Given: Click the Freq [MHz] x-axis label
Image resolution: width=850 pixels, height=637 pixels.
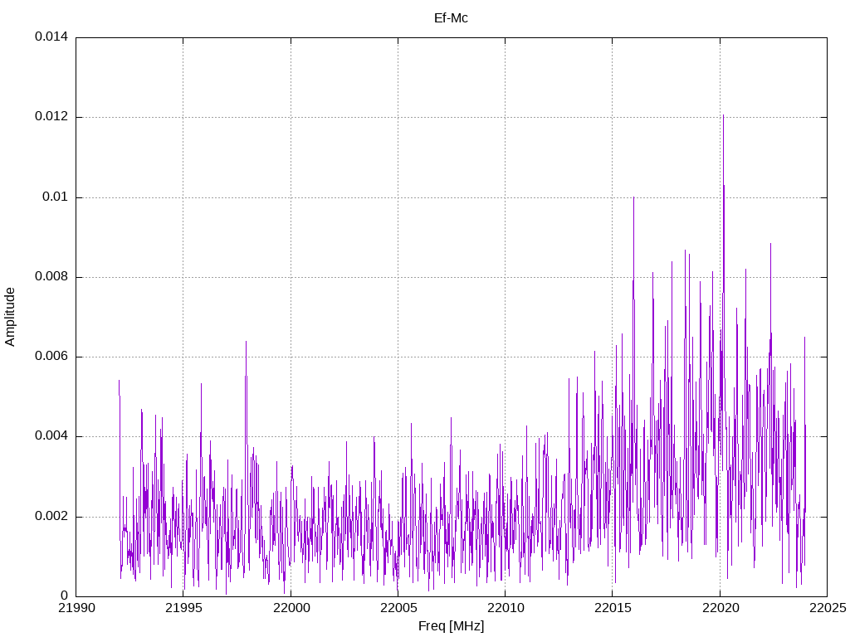Looking at the screenshot, I should pos(451,626).
